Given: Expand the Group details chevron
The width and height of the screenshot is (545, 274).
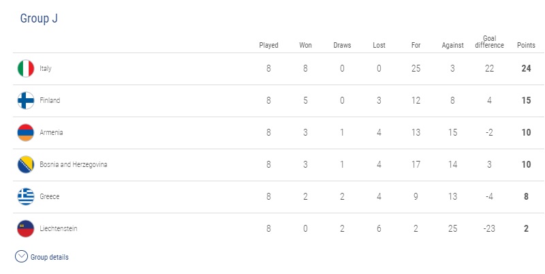Looking at the screenshot, I should click(21, 256).
